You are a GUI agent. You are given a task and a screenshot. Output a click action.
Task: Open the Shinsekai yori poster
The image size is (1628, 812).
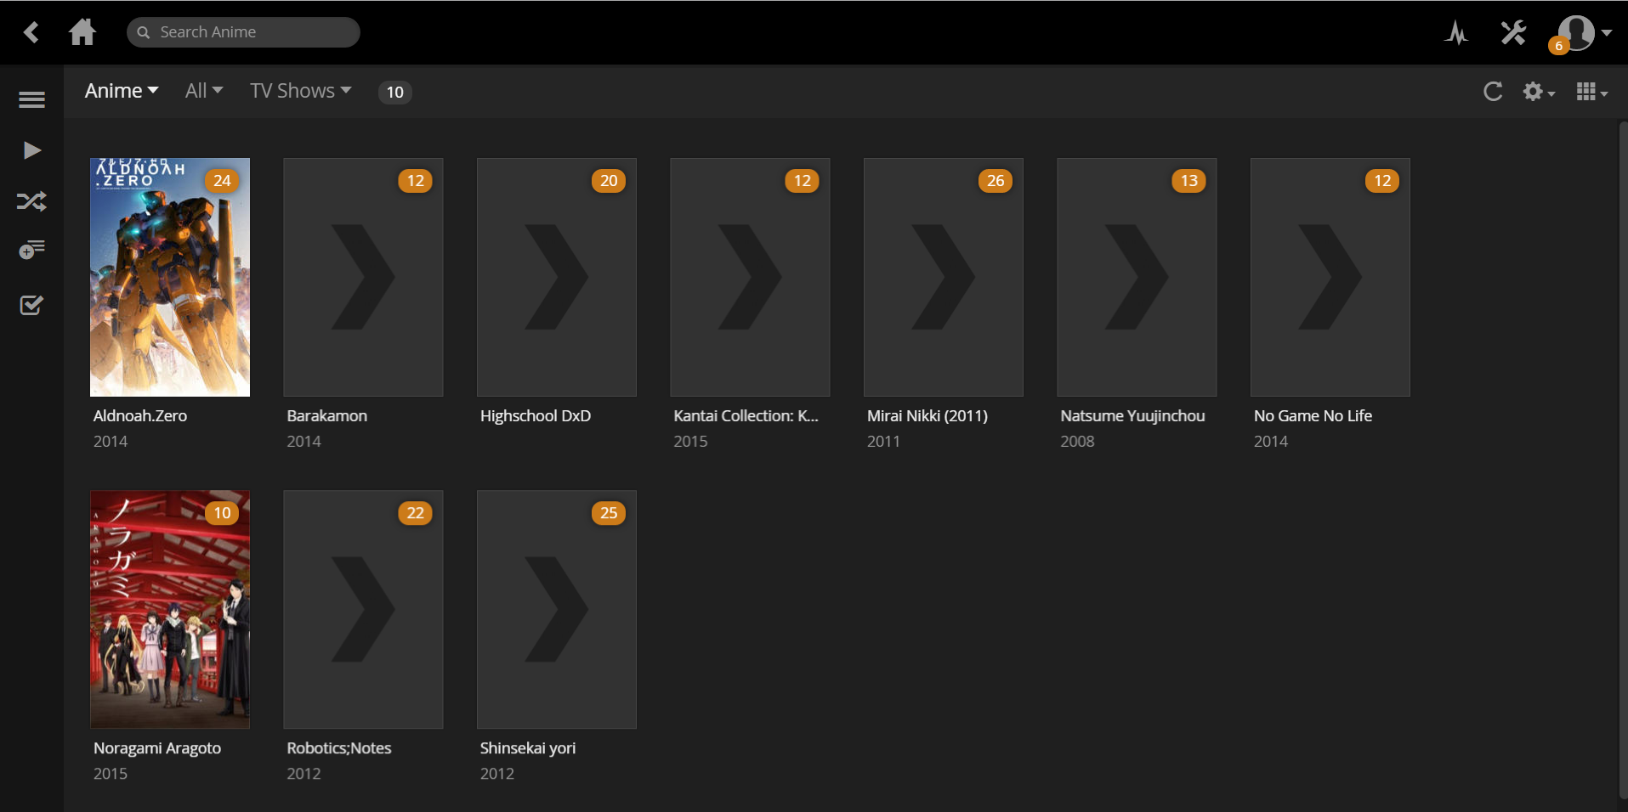point(557,609)
